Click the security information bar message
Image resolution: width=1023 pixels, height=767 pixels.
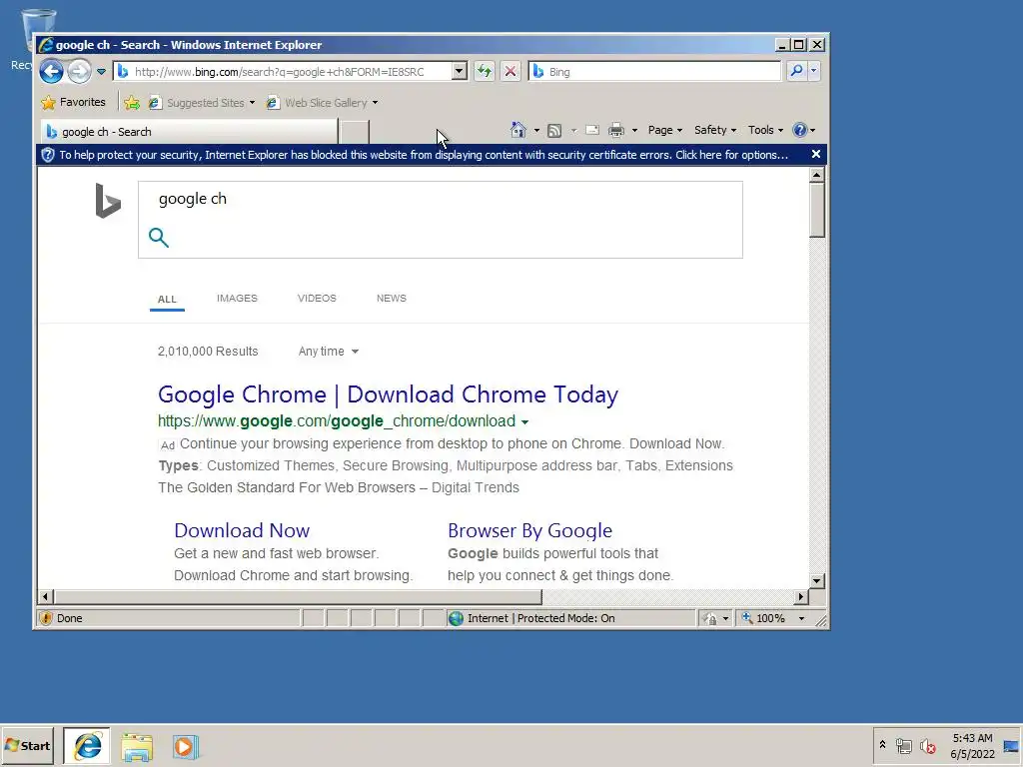(424, 155)
